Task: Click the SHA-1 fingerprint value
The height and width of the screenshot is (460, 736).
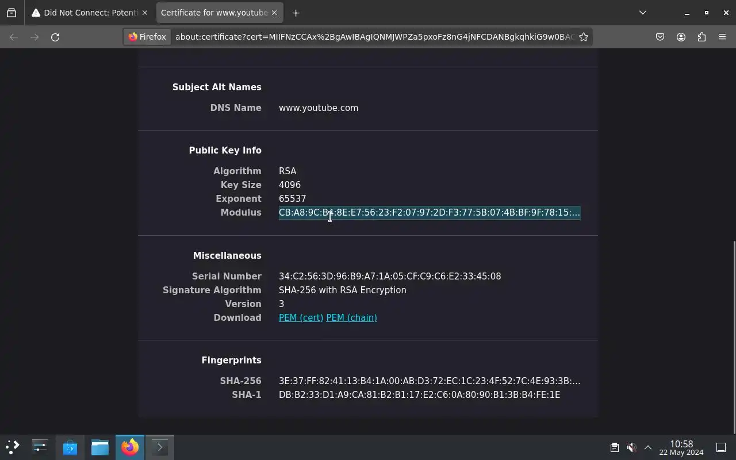Action: [x=419, y=394]
